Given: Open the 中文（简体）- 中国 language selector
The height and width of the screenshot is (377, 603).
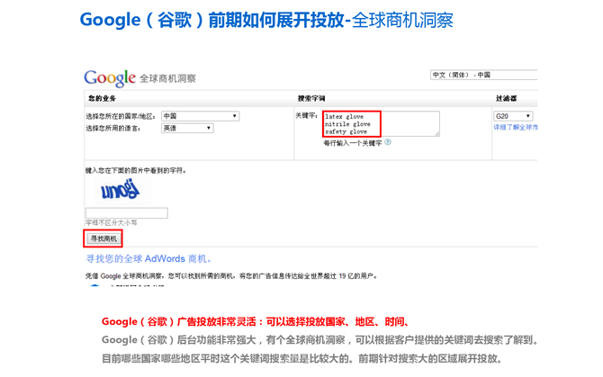Looking at the screenshot, I should 483,75.
